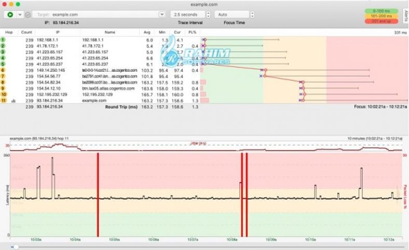
Task: Adjust the trace interval stepper arrows
Action: (x=208, y=15)
